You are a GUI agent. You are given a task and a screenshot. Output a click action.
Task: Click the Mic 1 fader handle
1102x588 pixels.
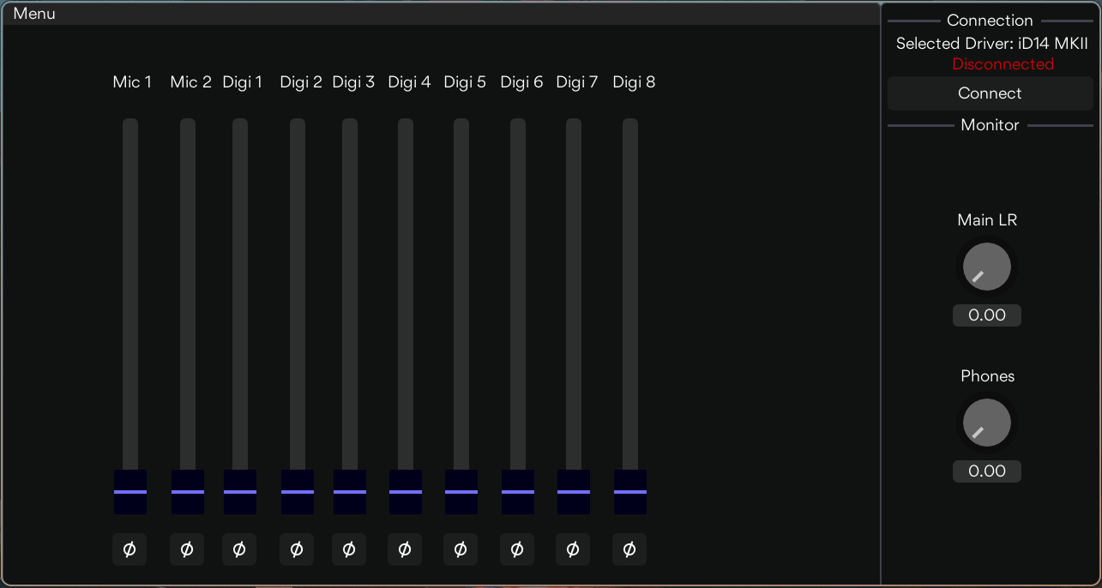click(130, 492)
